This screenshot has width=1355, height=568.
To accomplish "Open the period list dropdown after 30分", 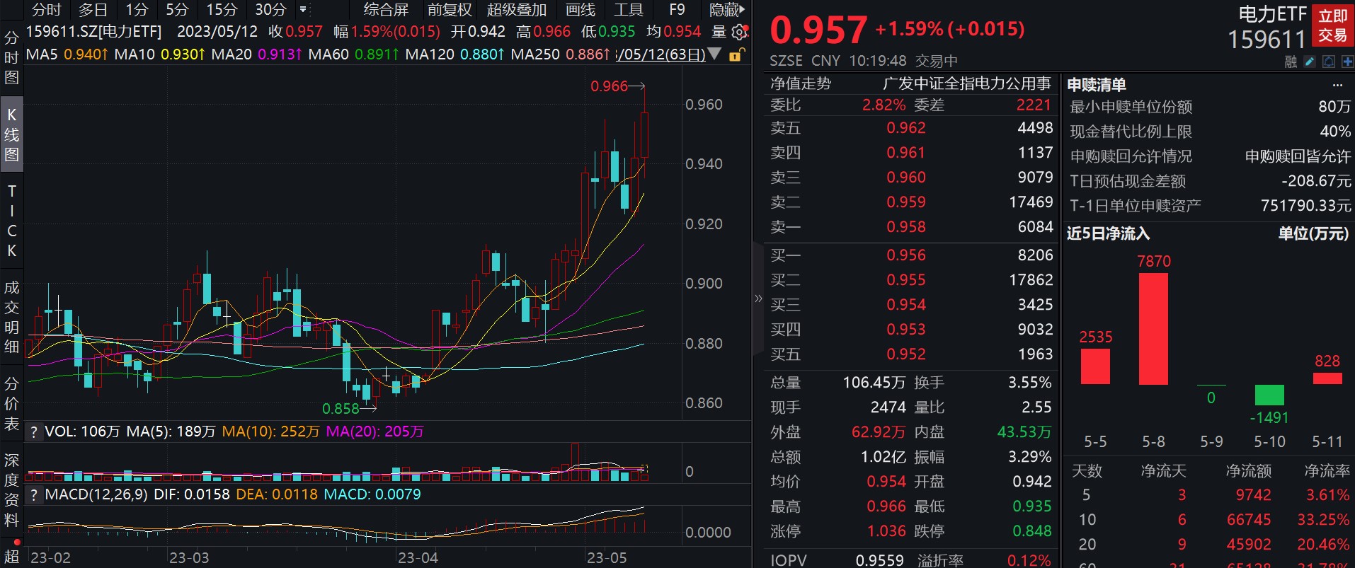I will (x=303, y=10).
